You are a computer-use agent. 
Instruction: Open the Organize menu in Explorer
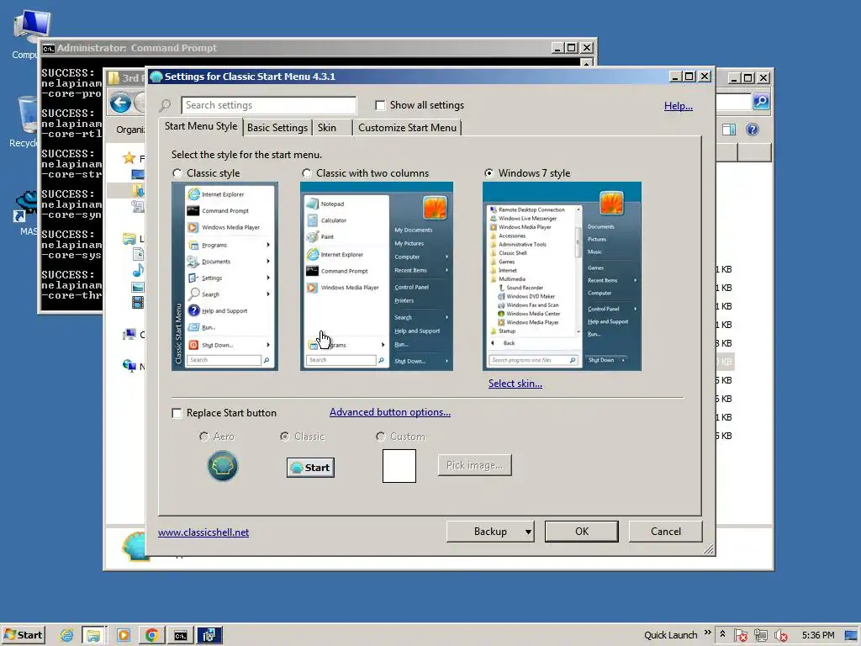[130, 130]
